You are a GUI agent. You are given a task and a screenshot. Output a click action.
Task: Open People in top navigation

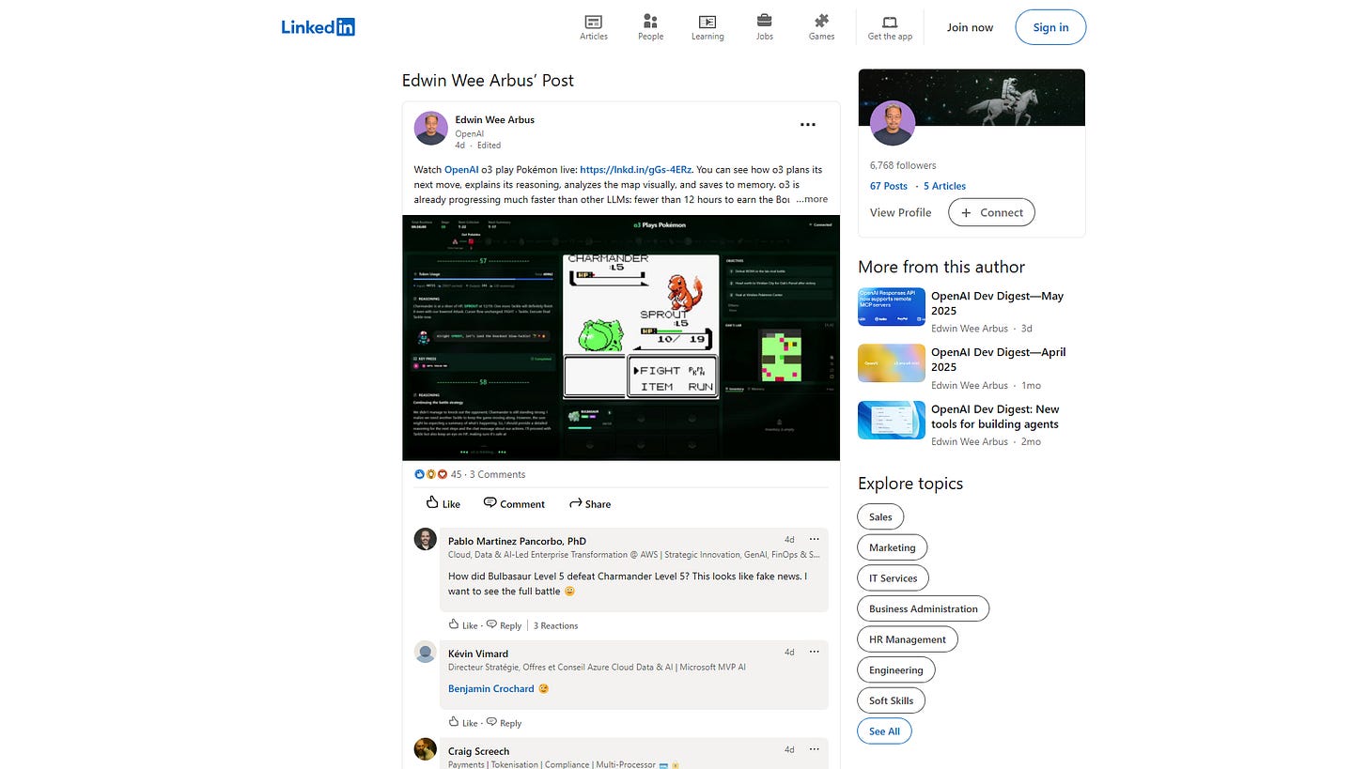[x=650, y=27]
